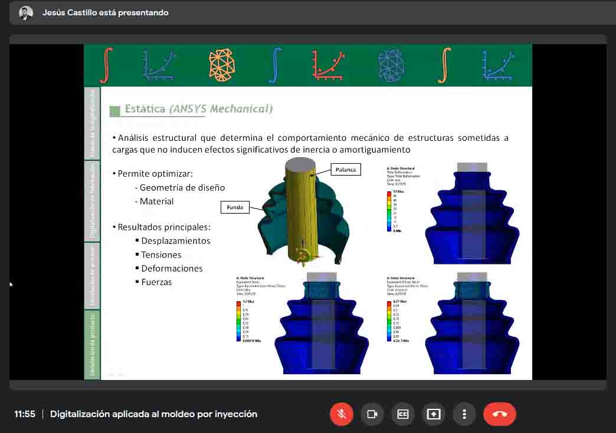
Task: Click Jesús Castillo's presenter avatar
Action: [26, 13]
